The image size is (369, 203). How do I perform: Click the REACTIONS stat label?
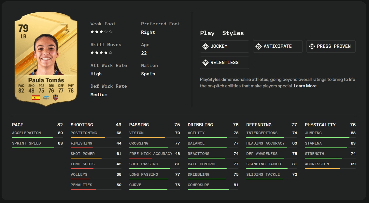(x=199, y=154)
